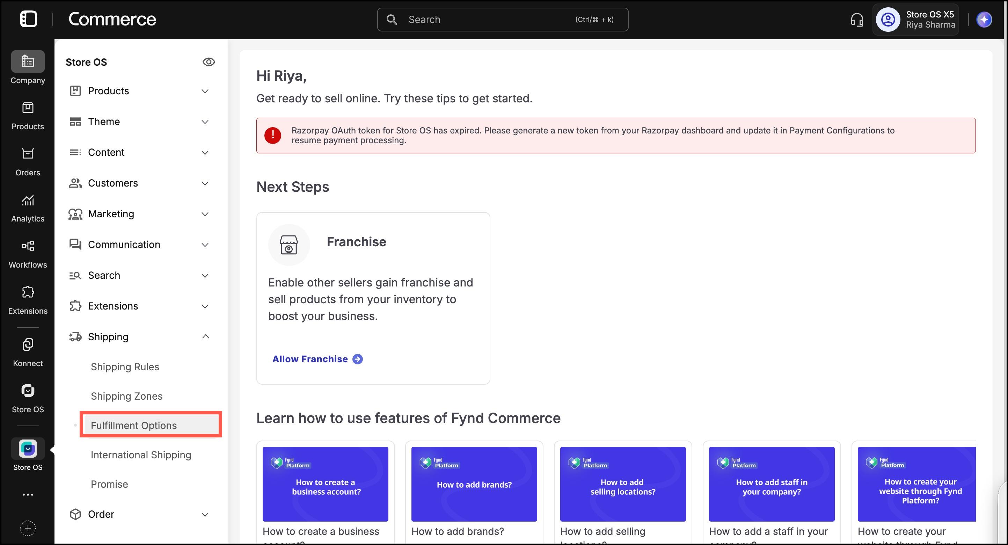Open the Company section icon

click(x=28, y=61)
